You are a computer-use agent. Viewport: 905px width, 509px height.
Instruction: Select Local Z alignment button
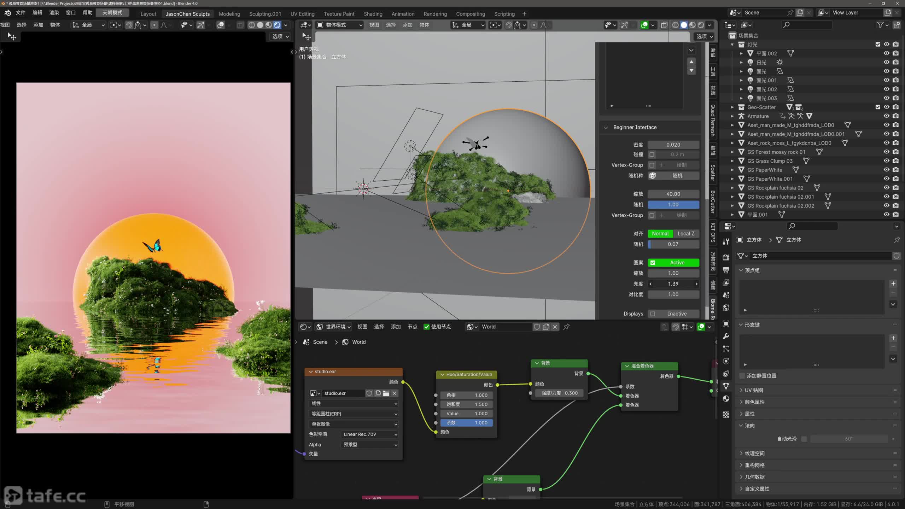point(686,234)
